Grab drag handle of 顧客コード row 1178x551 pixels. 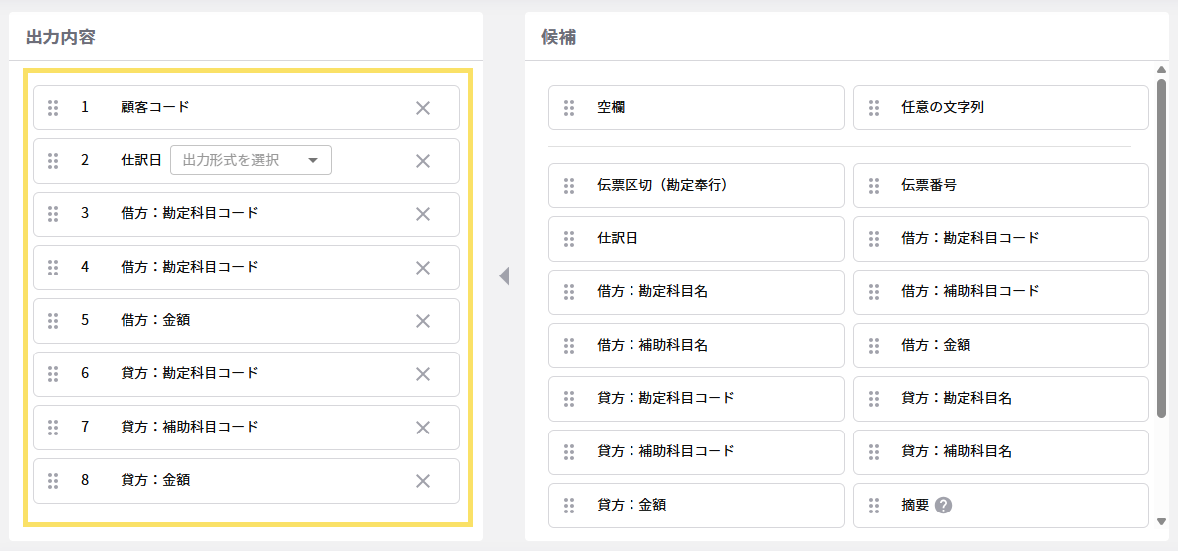pos(54,108)
